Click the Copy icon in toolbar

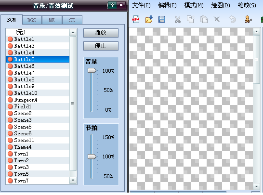point(190,19)
